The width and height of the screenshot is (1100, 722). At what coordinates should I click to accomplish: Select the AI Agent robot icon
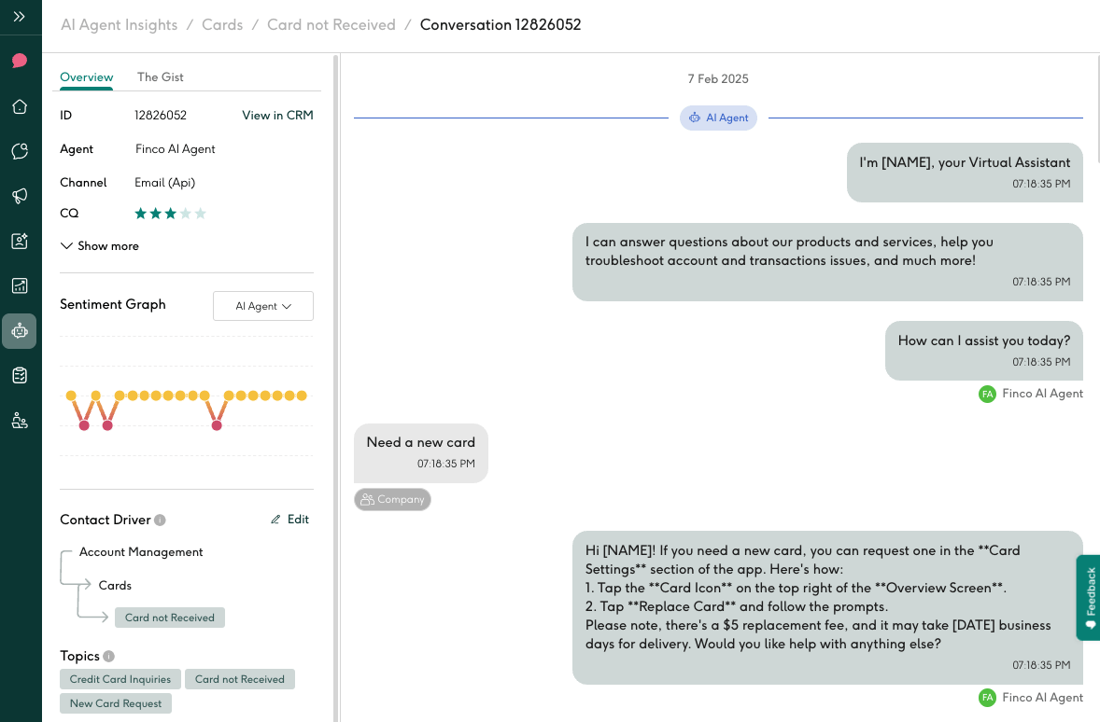pyautogui.click(x=20, y=330)
